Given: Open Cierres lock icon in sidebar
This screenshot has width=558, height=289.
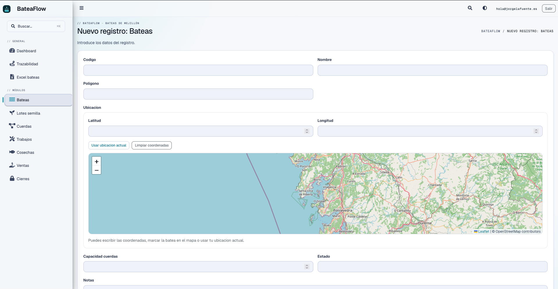Looking at the screenshot, I should [12, 178].
